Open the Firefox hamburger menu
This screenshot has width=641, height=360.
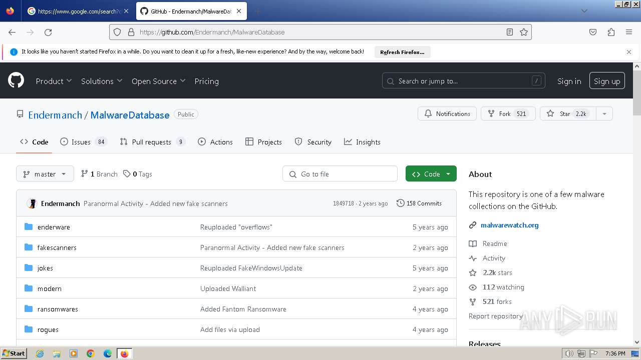pos(629,32)
